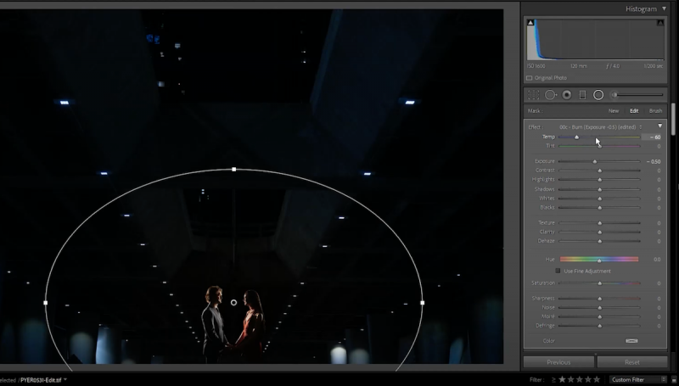Click the Moiré slider handle
Viewport: 679px width, 386px height.
click(x=600, y=316)
